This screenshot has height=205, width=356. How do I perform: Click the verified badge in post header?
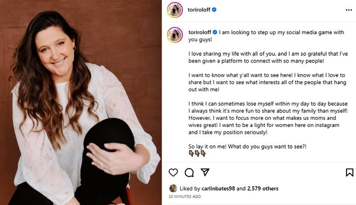pyautogui.click(x=214, y=10)
